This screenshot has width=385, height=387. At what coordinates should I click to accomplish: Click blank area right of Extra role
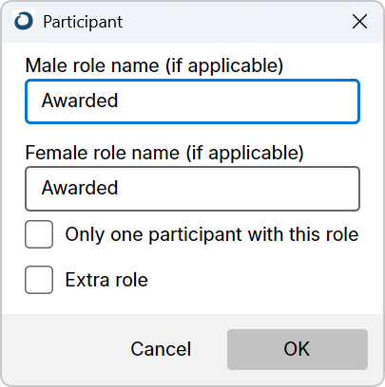pos(254,280)
